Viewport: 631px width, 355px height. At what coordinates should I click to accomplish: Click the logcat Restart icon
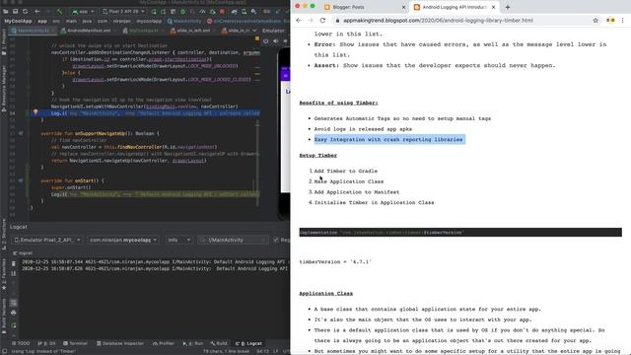[x=13, y=325]
